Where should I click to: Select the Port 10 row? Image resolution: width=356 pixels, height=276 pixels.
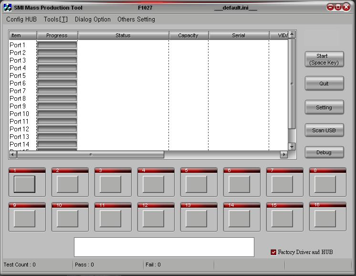148,114
